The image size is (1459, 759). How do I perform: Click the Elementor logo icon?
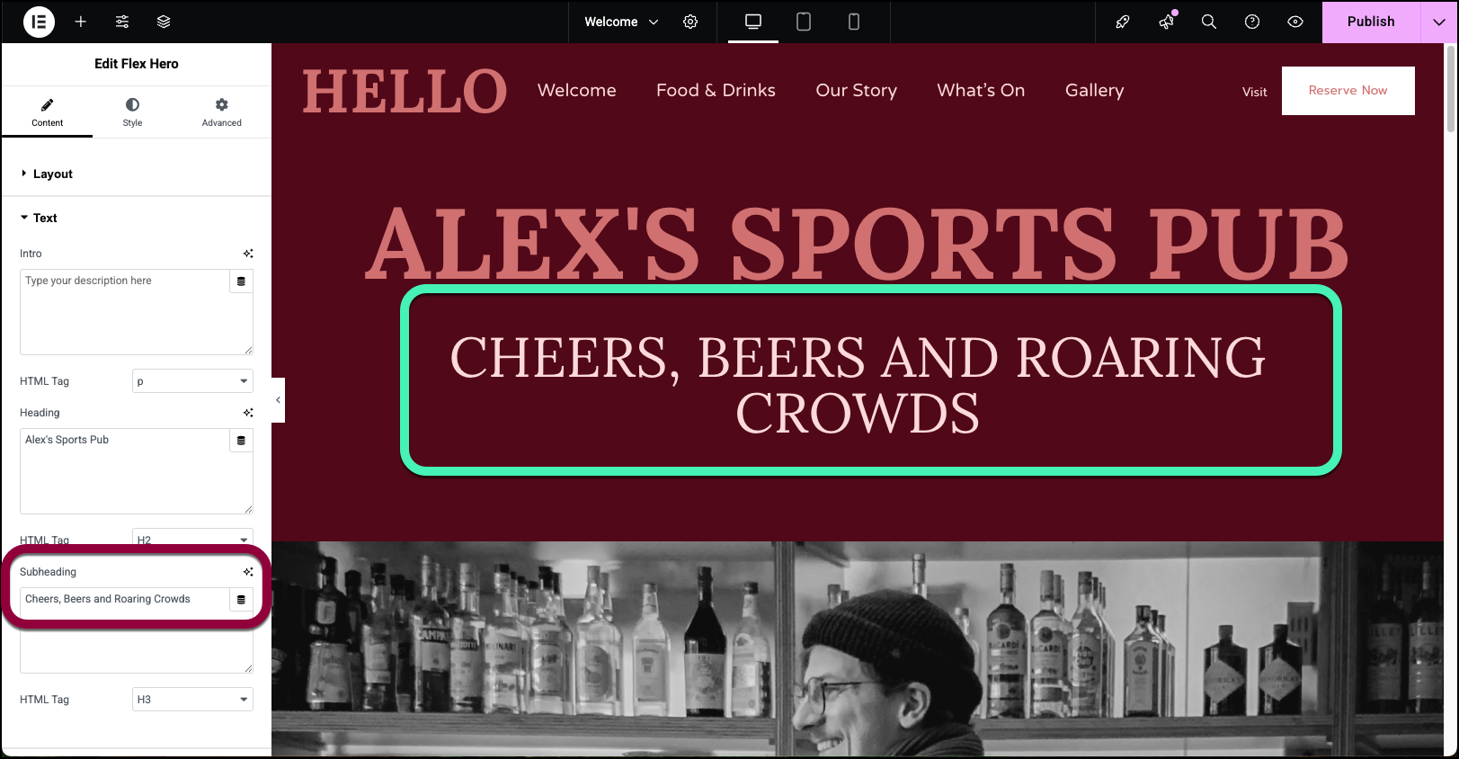point(39,22)
